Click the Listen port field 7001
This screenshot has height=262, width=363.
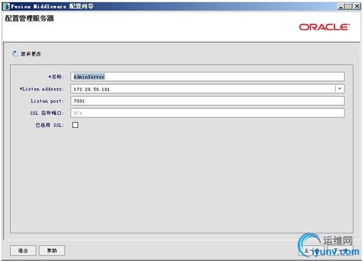[x=207, y=101]
